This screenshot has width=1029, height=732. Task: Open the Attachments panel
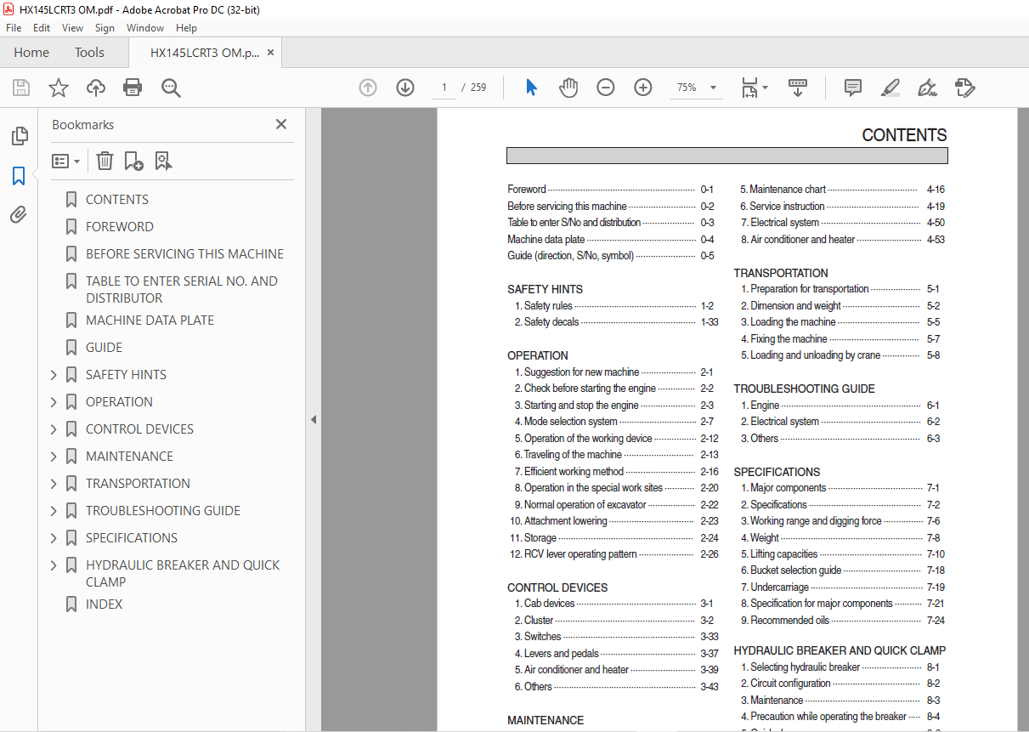point(19,215)
